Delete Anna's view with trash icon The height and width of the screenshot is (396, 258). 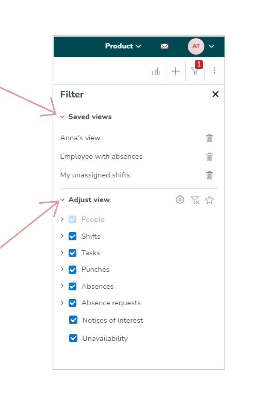(x=209, y=138)
